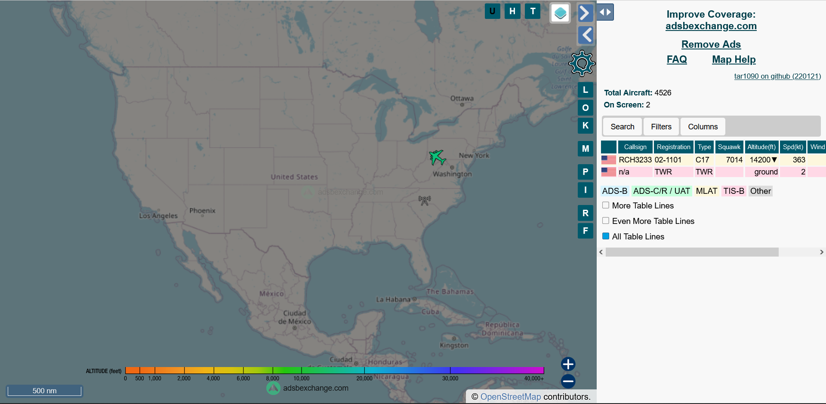
Task: Zoom out with the minus button
Action: (x=568, y=381)
